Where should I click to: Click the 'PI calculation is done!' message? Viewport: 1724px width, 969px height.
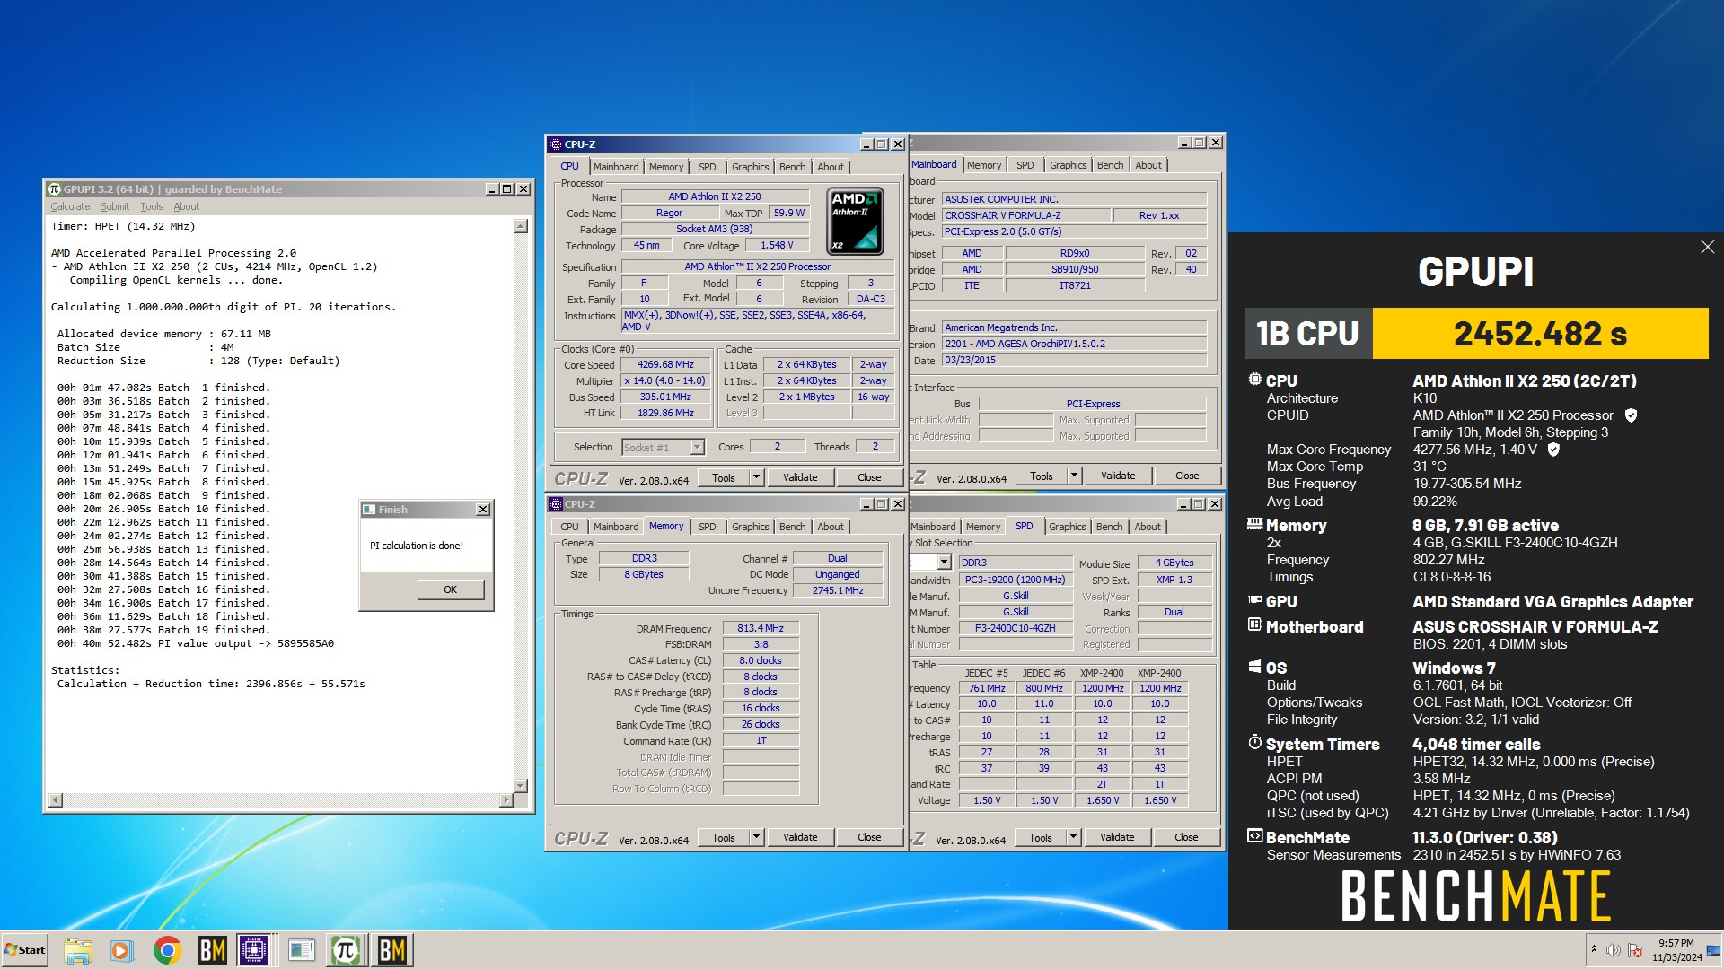(x=417, y=546)
